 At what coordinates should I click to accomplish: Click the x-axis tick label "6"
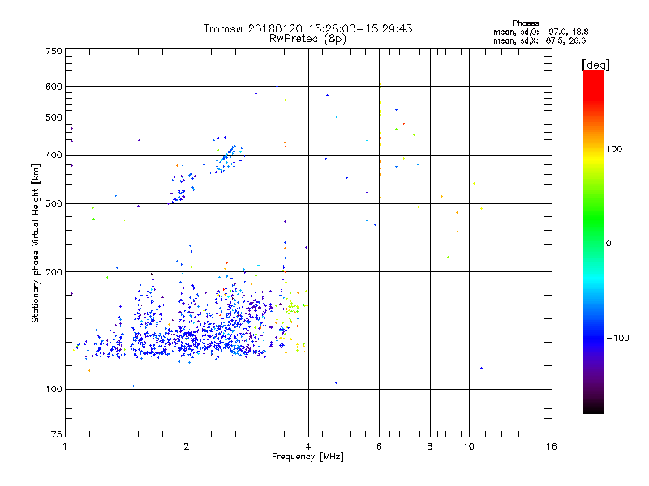379,446
